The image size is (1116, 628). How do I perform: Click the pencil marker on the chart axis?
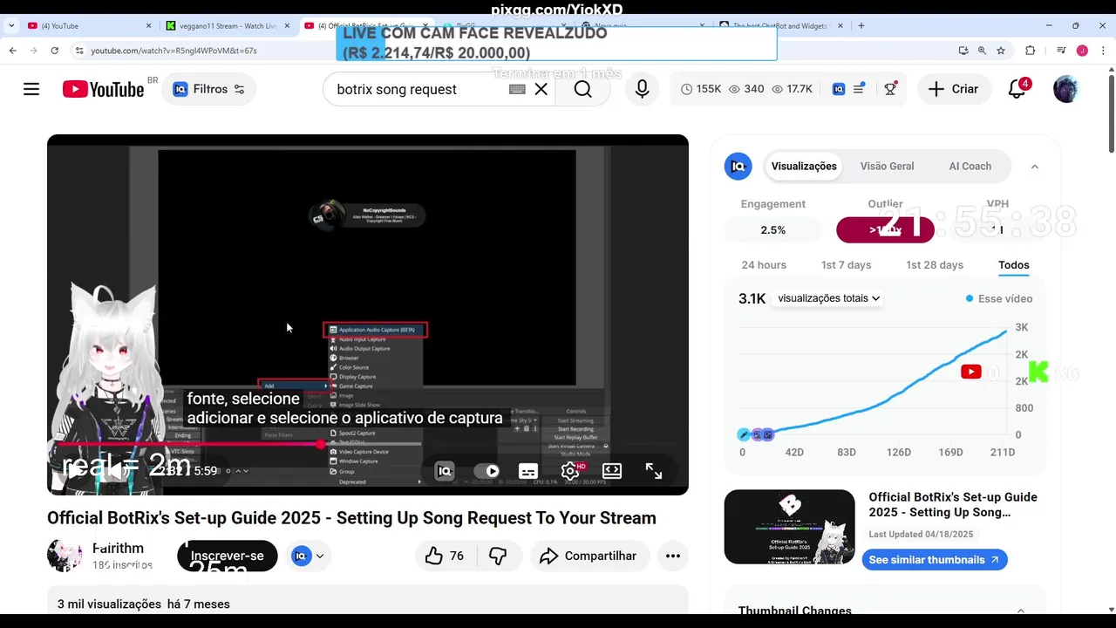pos(744,434)
